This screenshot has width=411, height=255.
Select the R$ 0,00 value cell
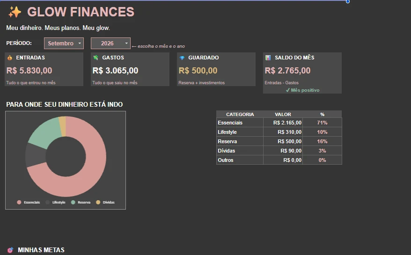point(283,160)
